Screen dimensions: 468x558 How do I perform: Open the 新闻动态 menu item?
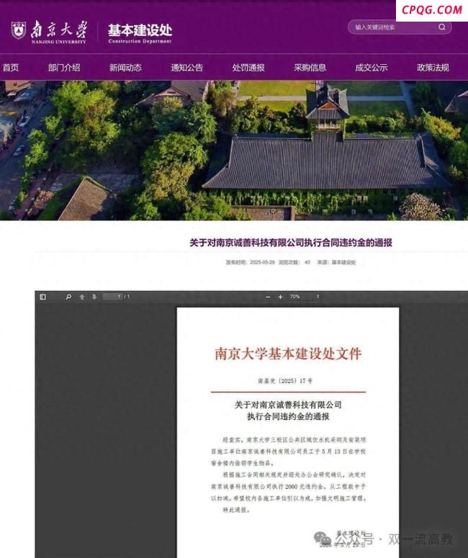tap(125, 67)
